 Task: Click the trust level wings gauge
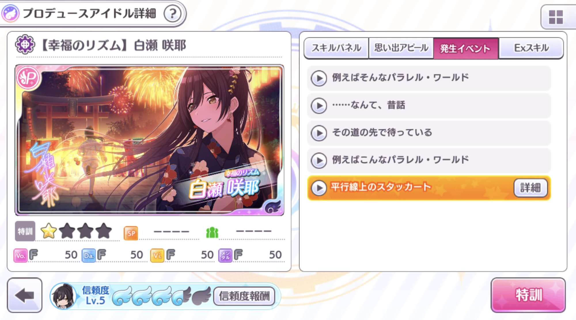point(161,296)
